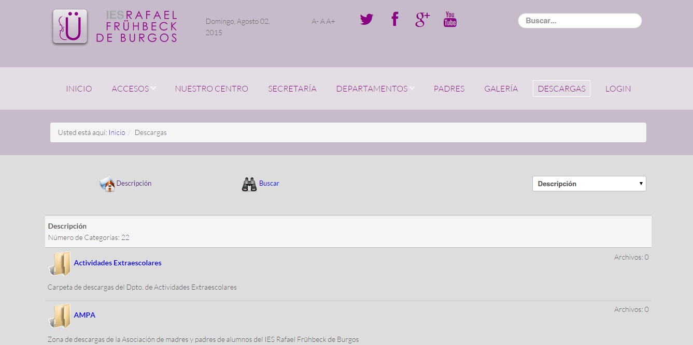Open the Facebook icon link
Image resolution: width=693 pixels, height=345 pixels.
coord(395,19)
